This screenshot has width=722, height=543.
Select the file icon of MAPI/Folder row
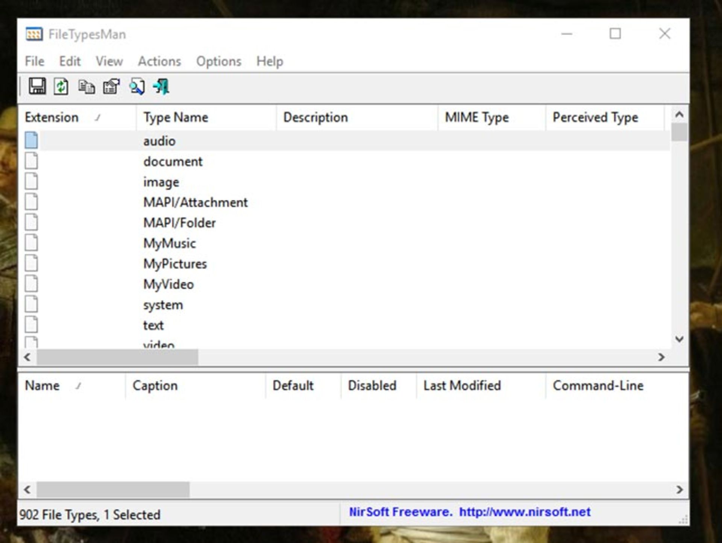pos(32,222)
